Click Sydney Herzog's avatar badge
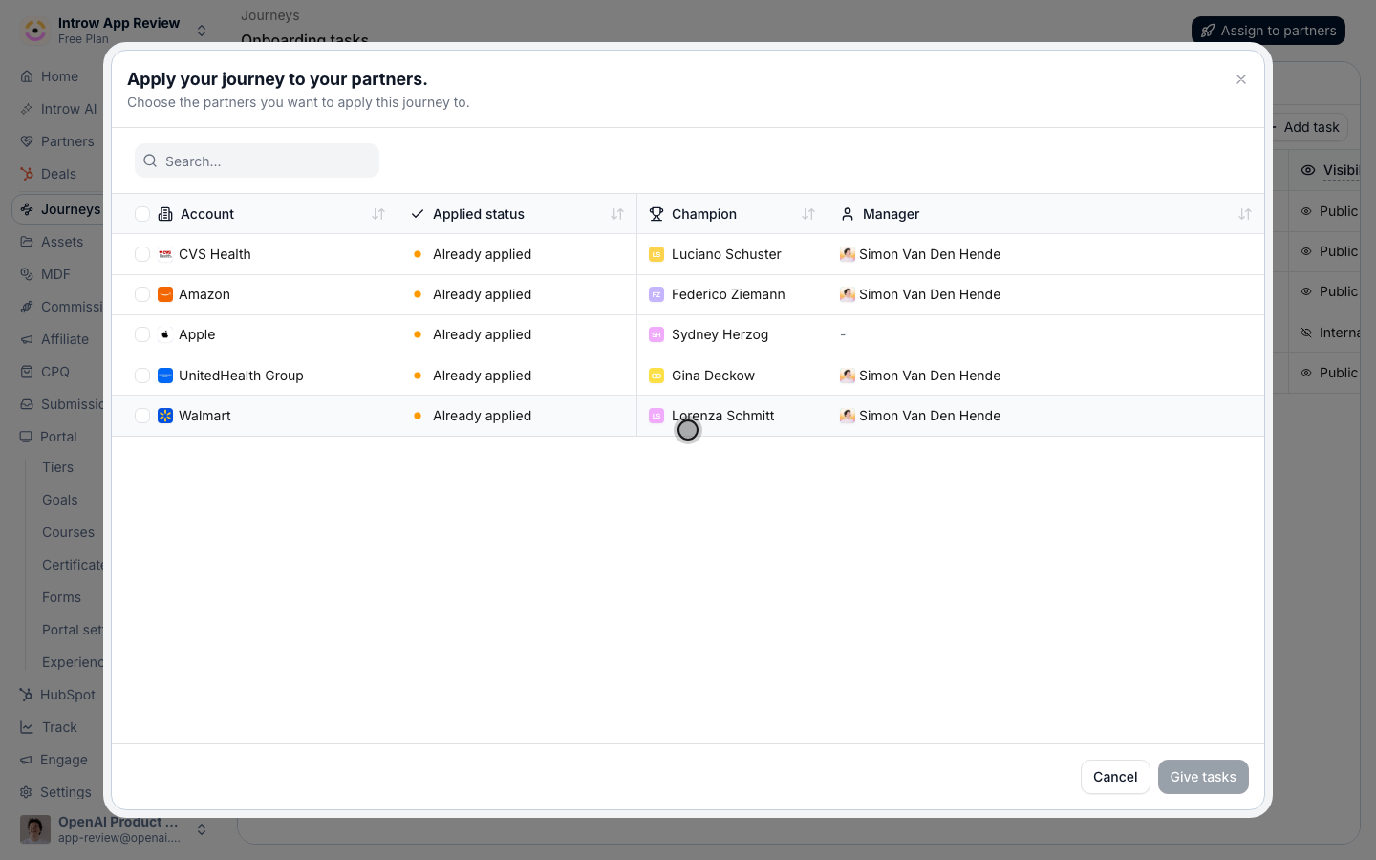This screenshot has height=860, width=1376. [x=656, y=334]
